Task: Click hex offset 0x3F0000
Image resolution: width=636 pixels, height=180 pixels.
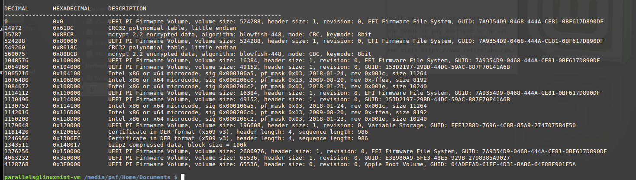Action: click(x=67, y=164)
